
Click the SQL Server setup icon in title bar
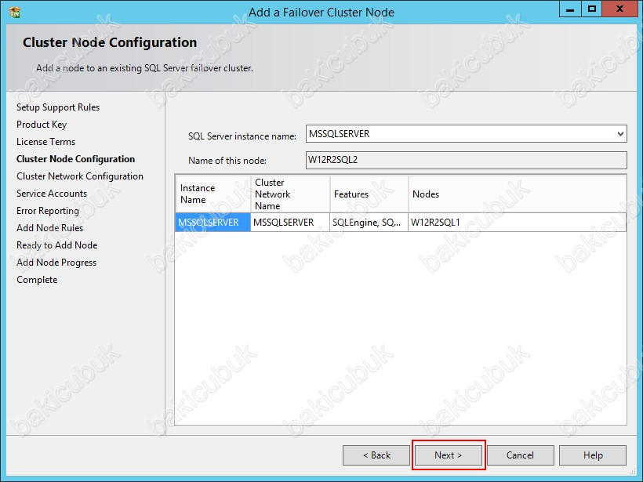15,13
